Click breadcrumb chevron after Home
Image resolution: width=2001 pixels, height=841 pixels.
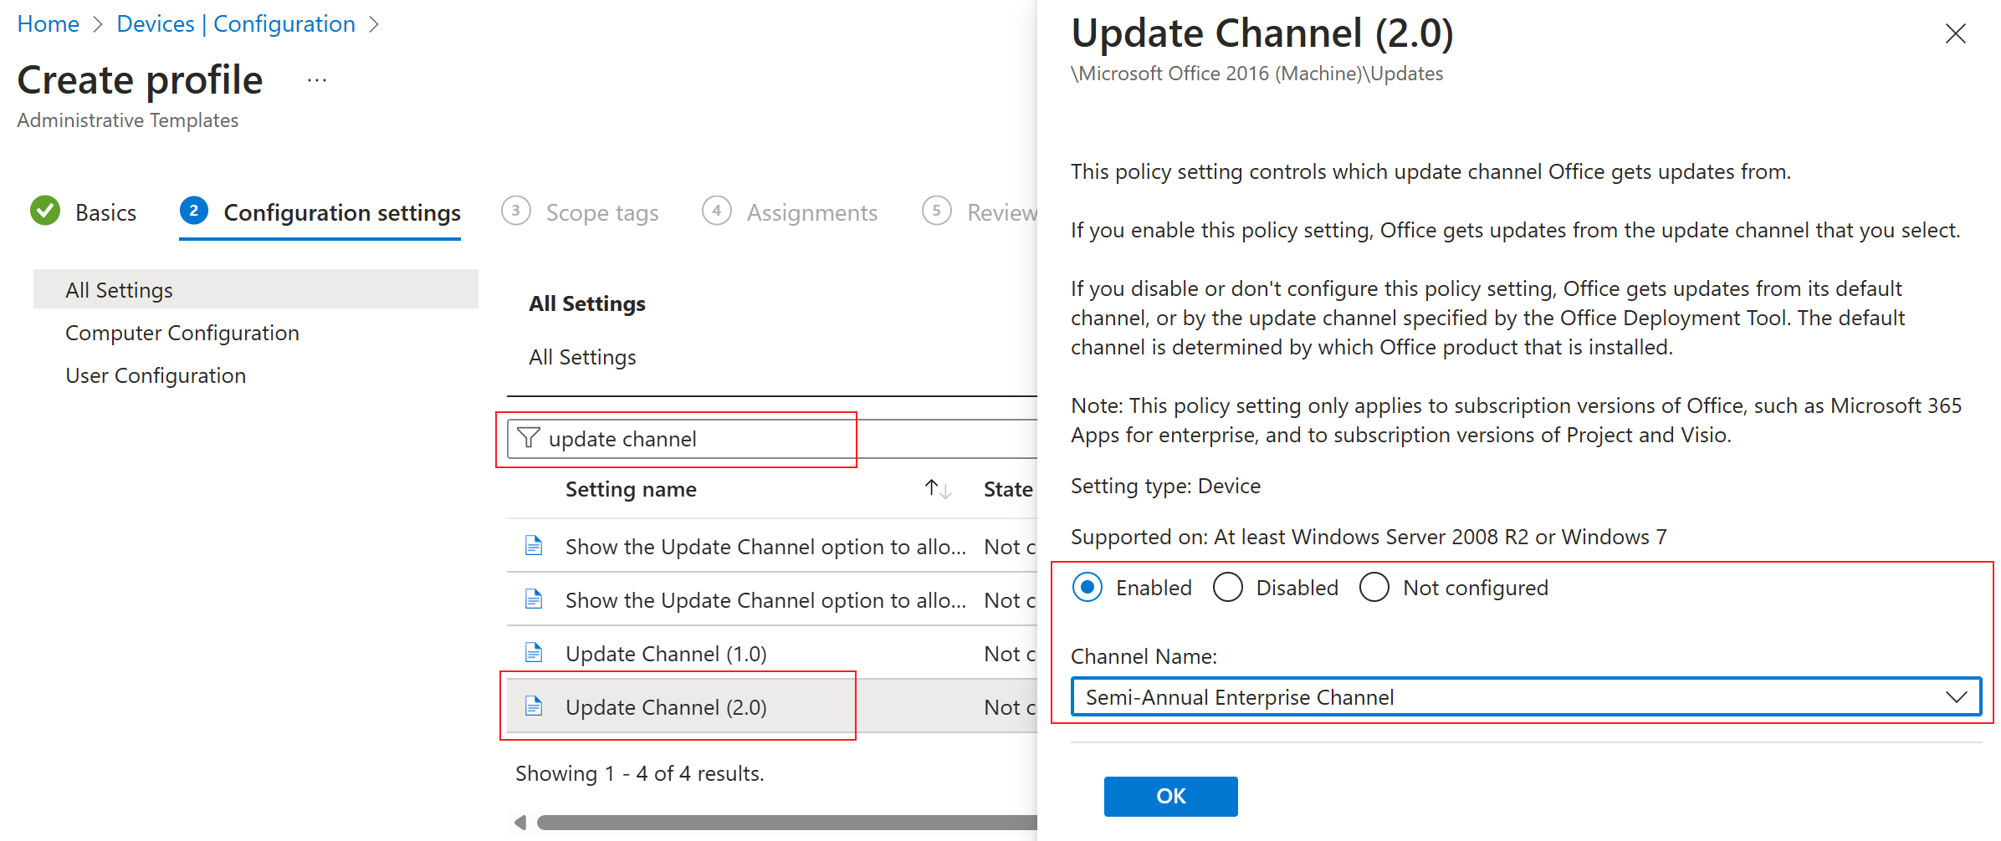98,25
